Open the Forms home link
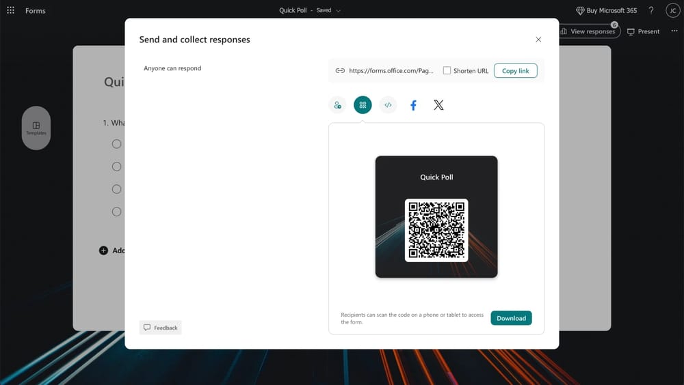684x385 pixels. [x=36, y=10]
